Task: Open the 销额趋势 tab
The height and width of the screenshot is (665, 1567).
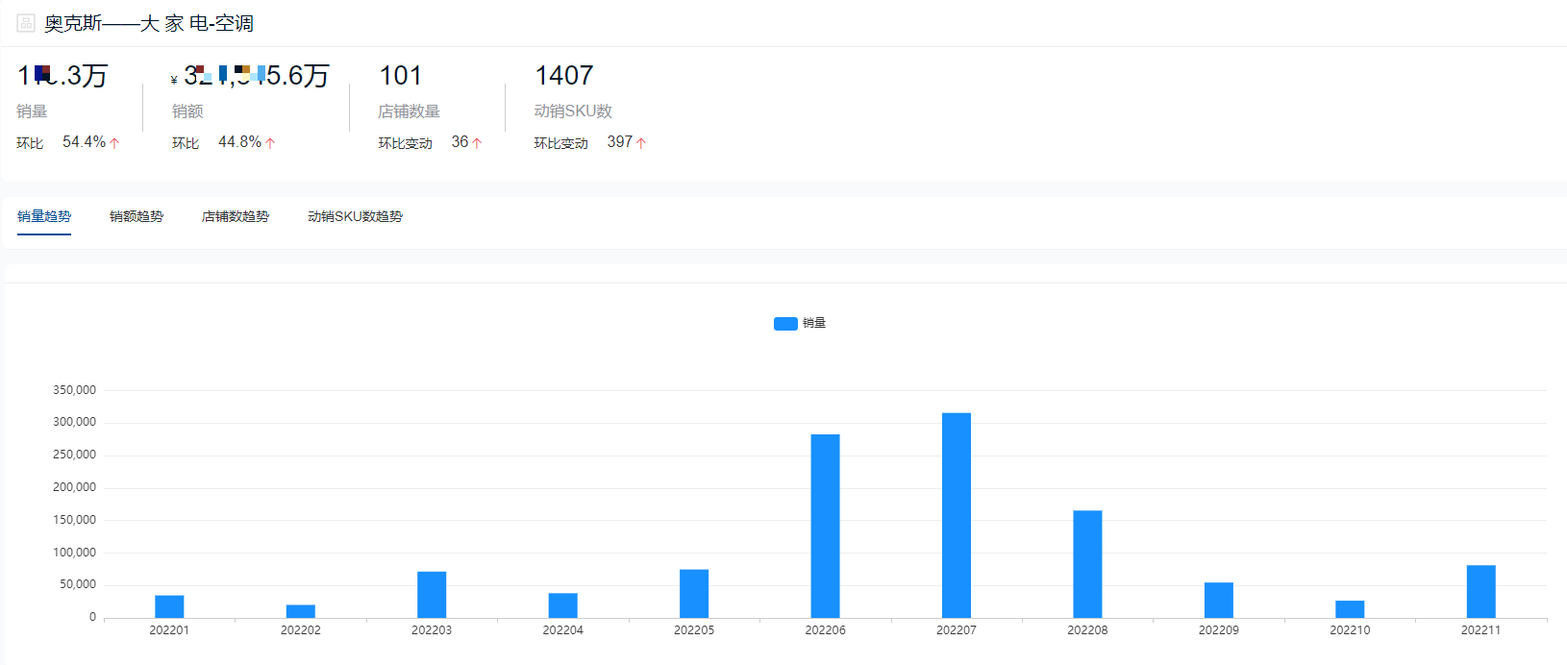Action: (137, 216)
